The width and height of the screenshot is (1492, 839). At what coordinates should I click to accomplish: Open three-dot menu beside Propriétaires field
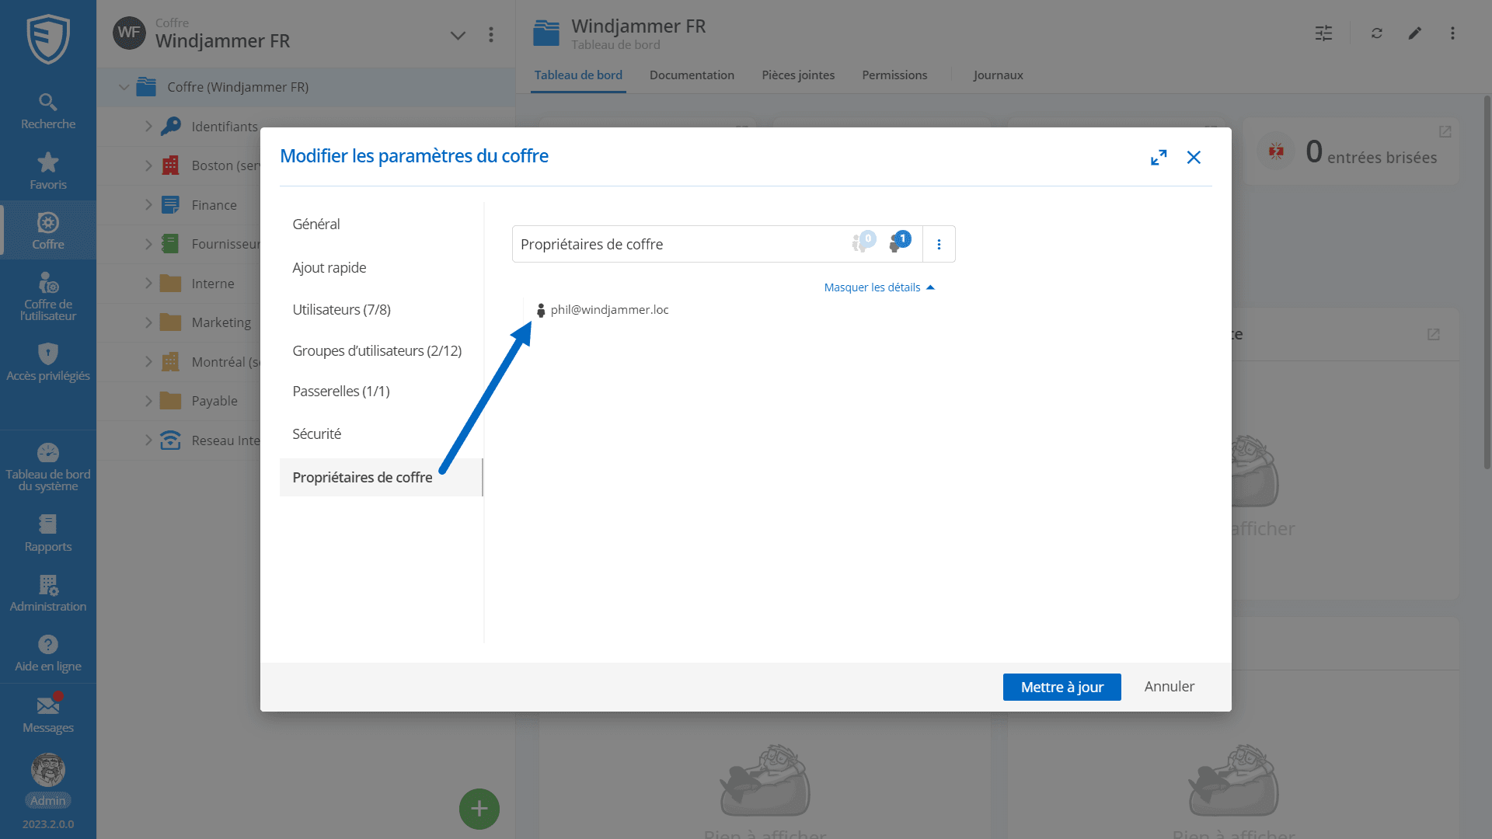(x=939, y=245)
